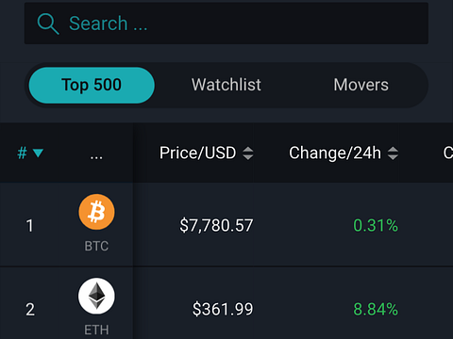Toggle the Change/24h sort arrows
Viewport: 453px width, 339px height.
(x=393, y=153)
